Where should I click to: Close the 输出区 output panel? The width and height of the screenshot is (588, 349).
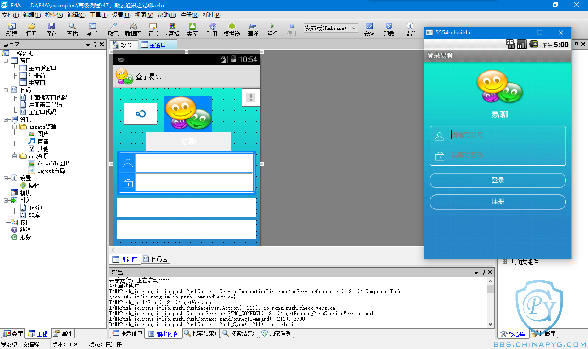[x=490, y=272]
